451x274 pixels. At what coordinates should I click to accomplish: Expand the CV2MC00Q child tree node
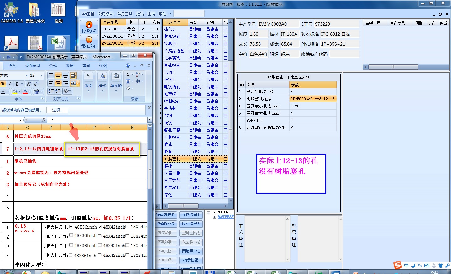click(x=215, y=217)
